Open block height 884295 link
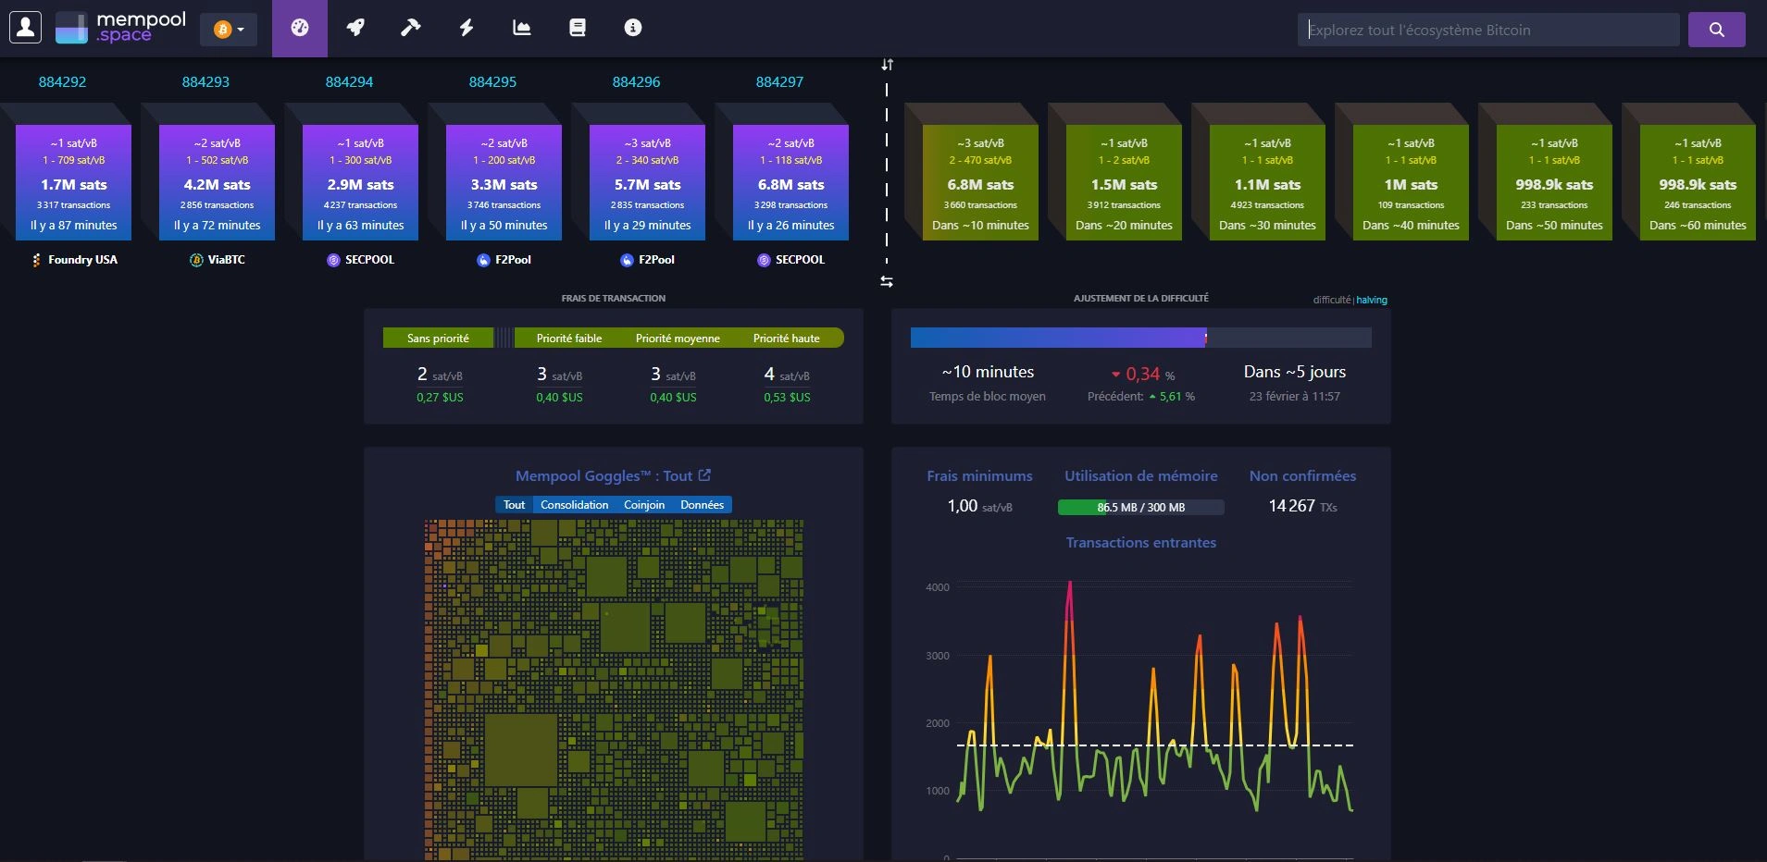 click(492, 81)
